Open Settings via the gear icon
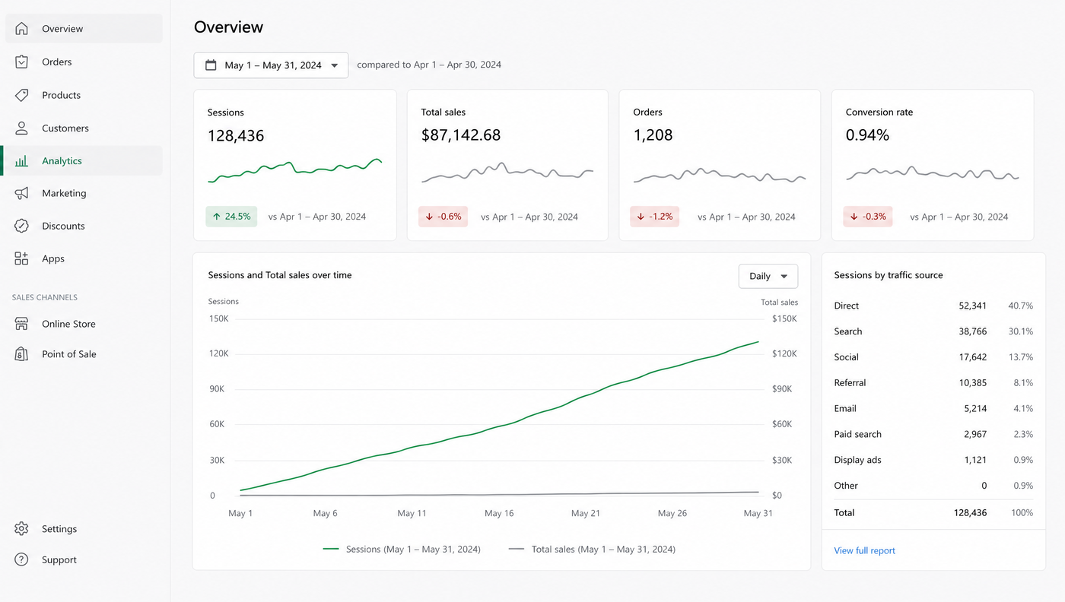Screen dimensions: 1065x602 click(x=21, y=529)
